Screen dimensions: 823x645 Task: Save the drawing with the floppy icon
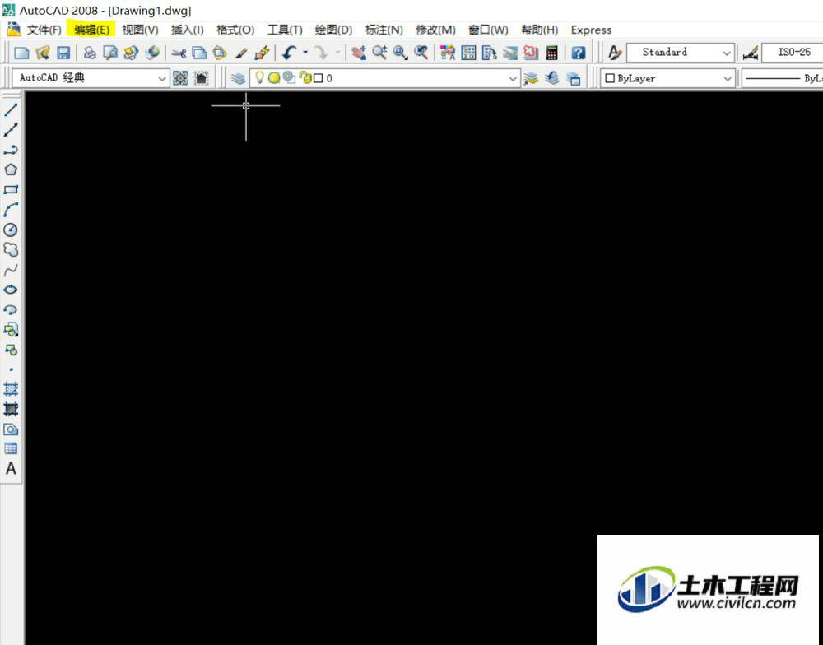[63, 53]
